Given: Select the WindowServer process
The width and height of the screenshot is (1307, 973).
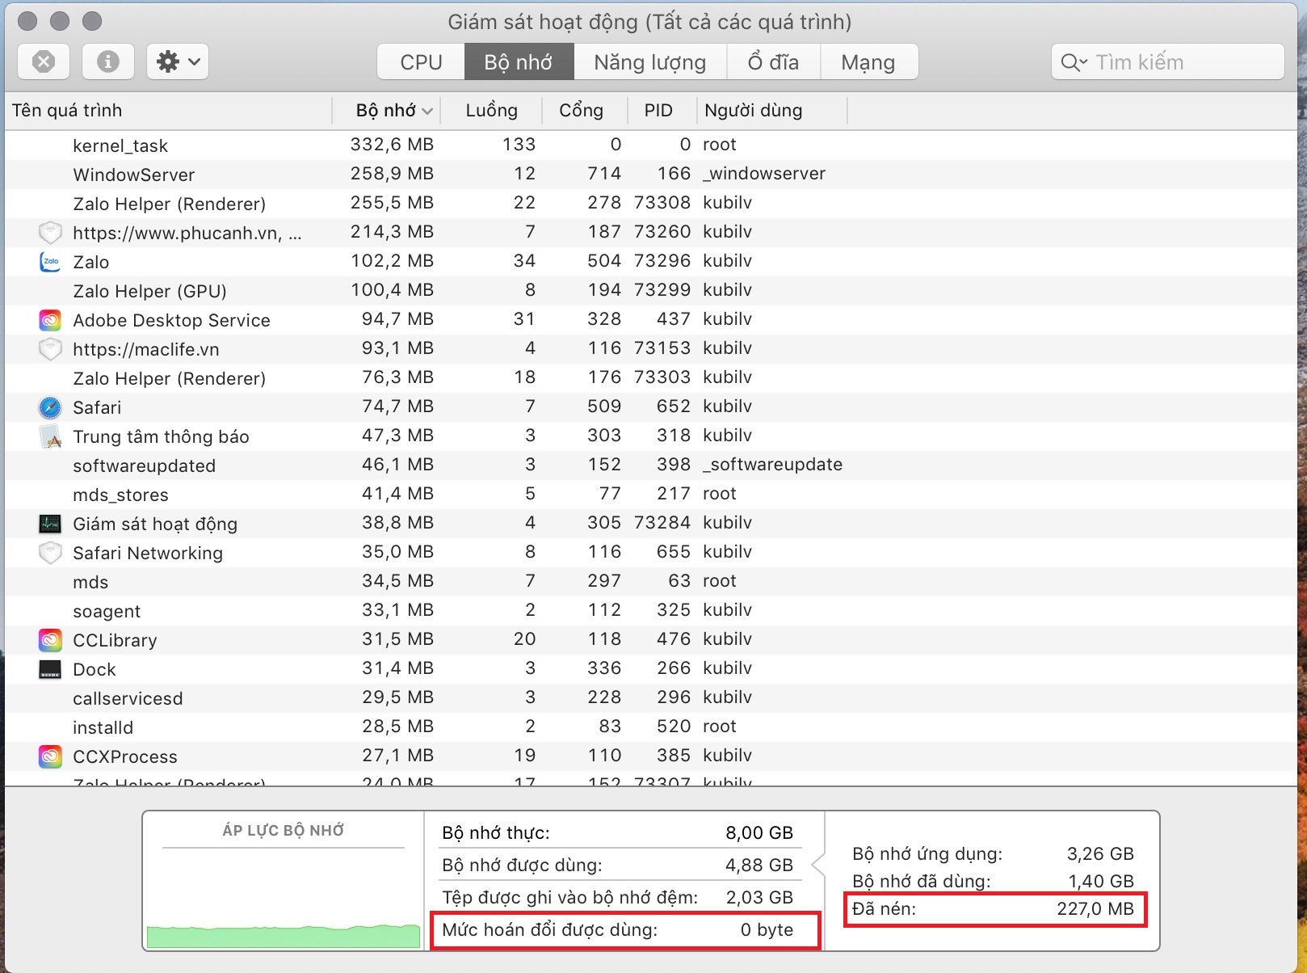Looking at the screenshot, I should 650,175.
